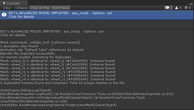Click UnityEngine.Debug:Log(Object) stack line
The height and width of the screenshot is (110, 194).
(26, 90)
